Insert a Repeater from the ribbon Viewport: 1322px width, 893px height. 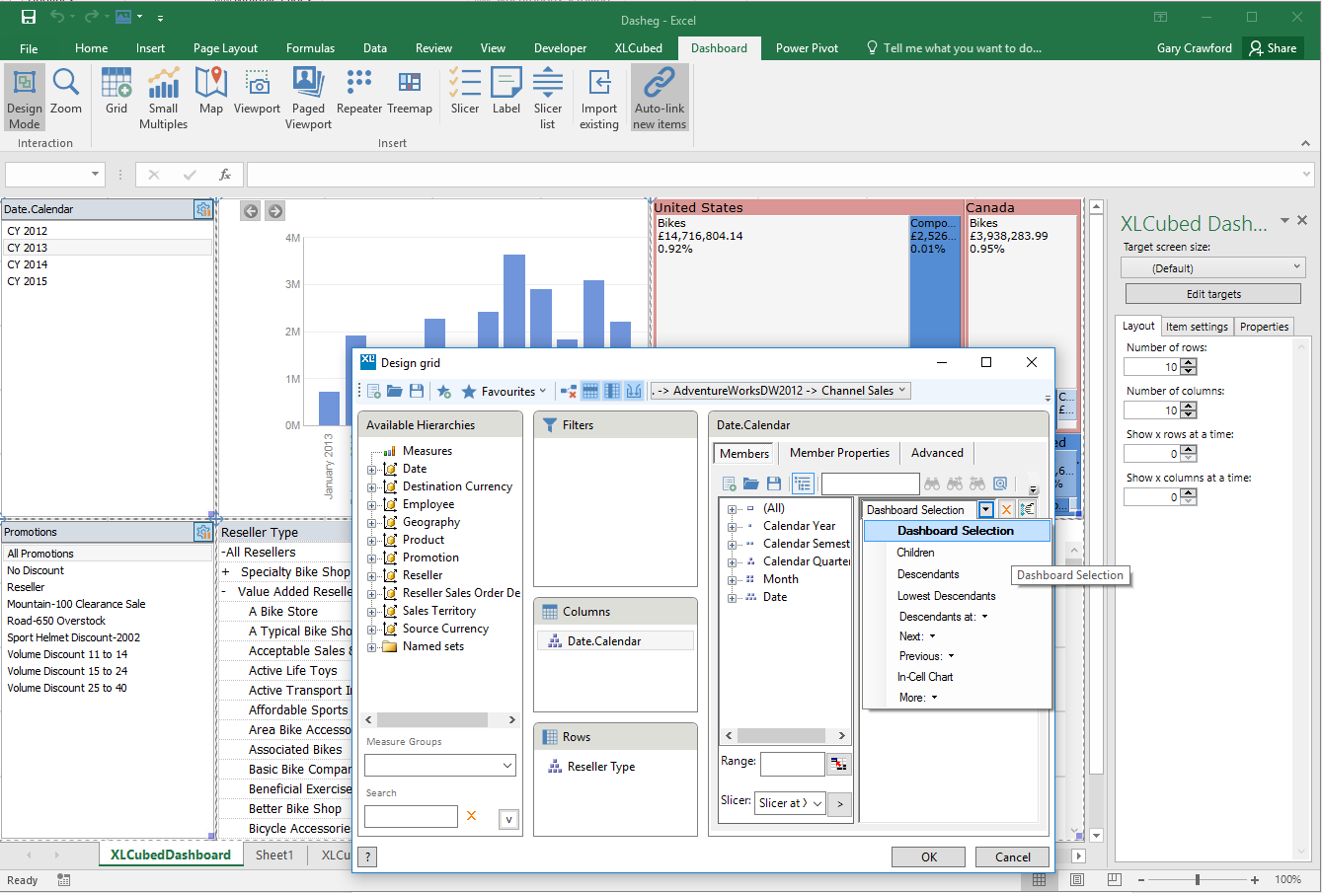(359, 92)
